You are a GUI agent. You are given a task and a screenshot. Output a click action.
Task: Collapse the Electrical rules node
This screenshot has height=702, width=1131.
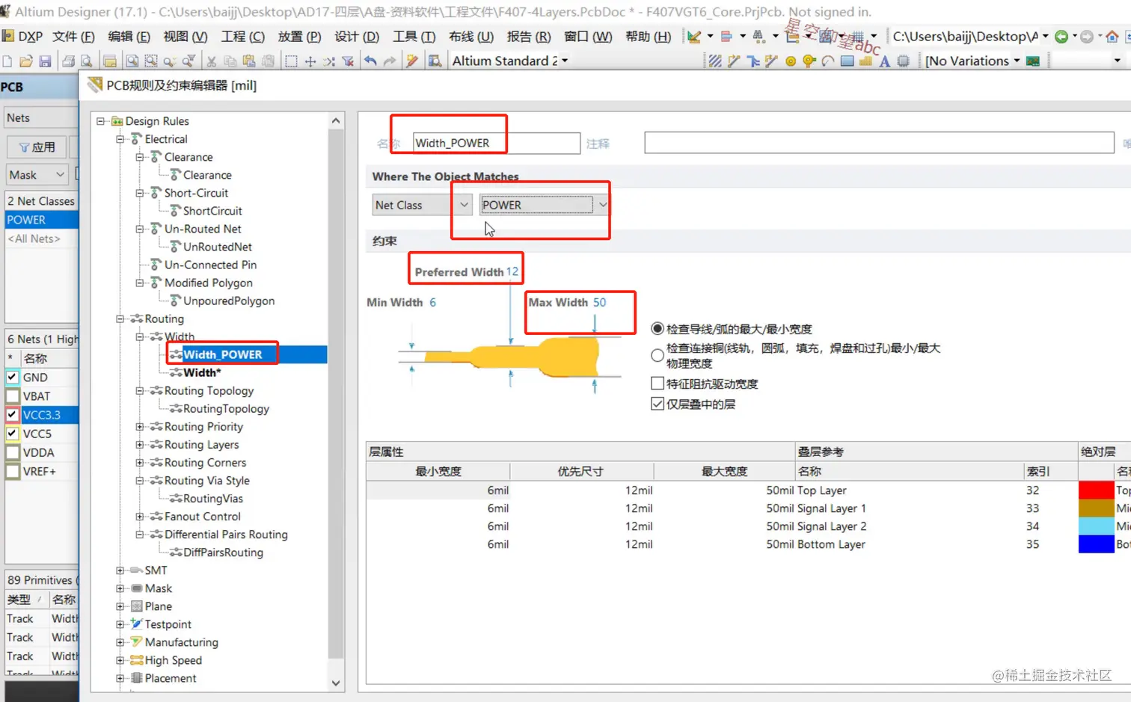pos(120,139)
